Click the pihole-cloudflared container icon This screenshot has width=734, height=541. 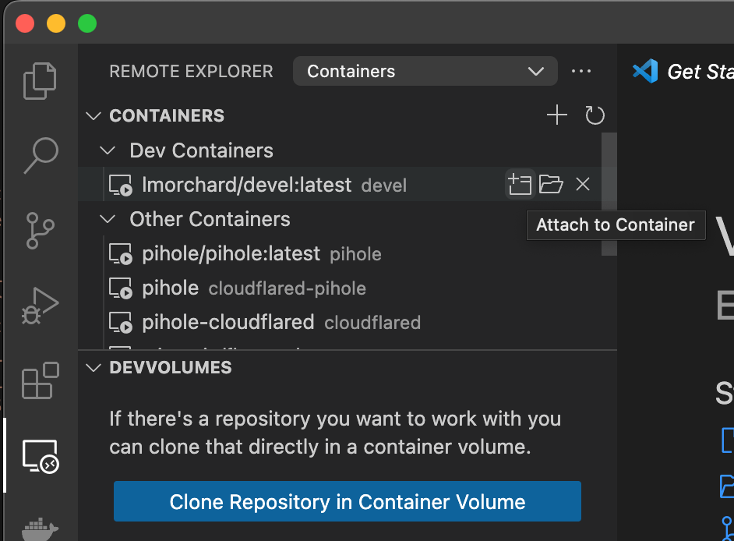pos(121,322)
